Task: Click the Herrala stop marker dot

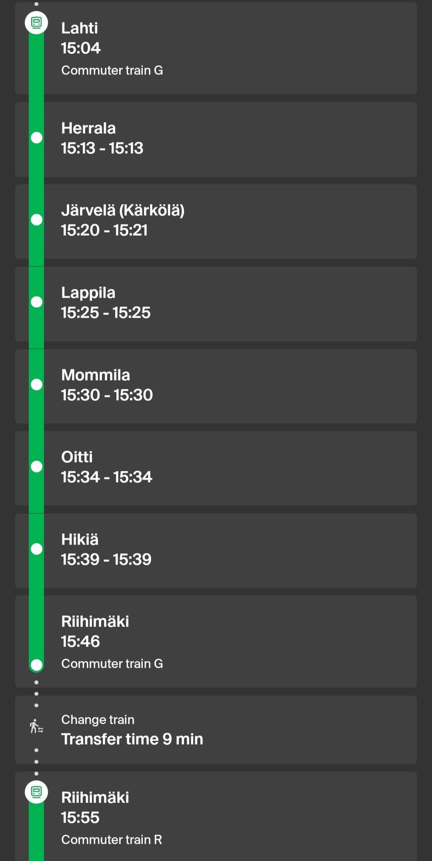Action: click(x=36, y=138)
